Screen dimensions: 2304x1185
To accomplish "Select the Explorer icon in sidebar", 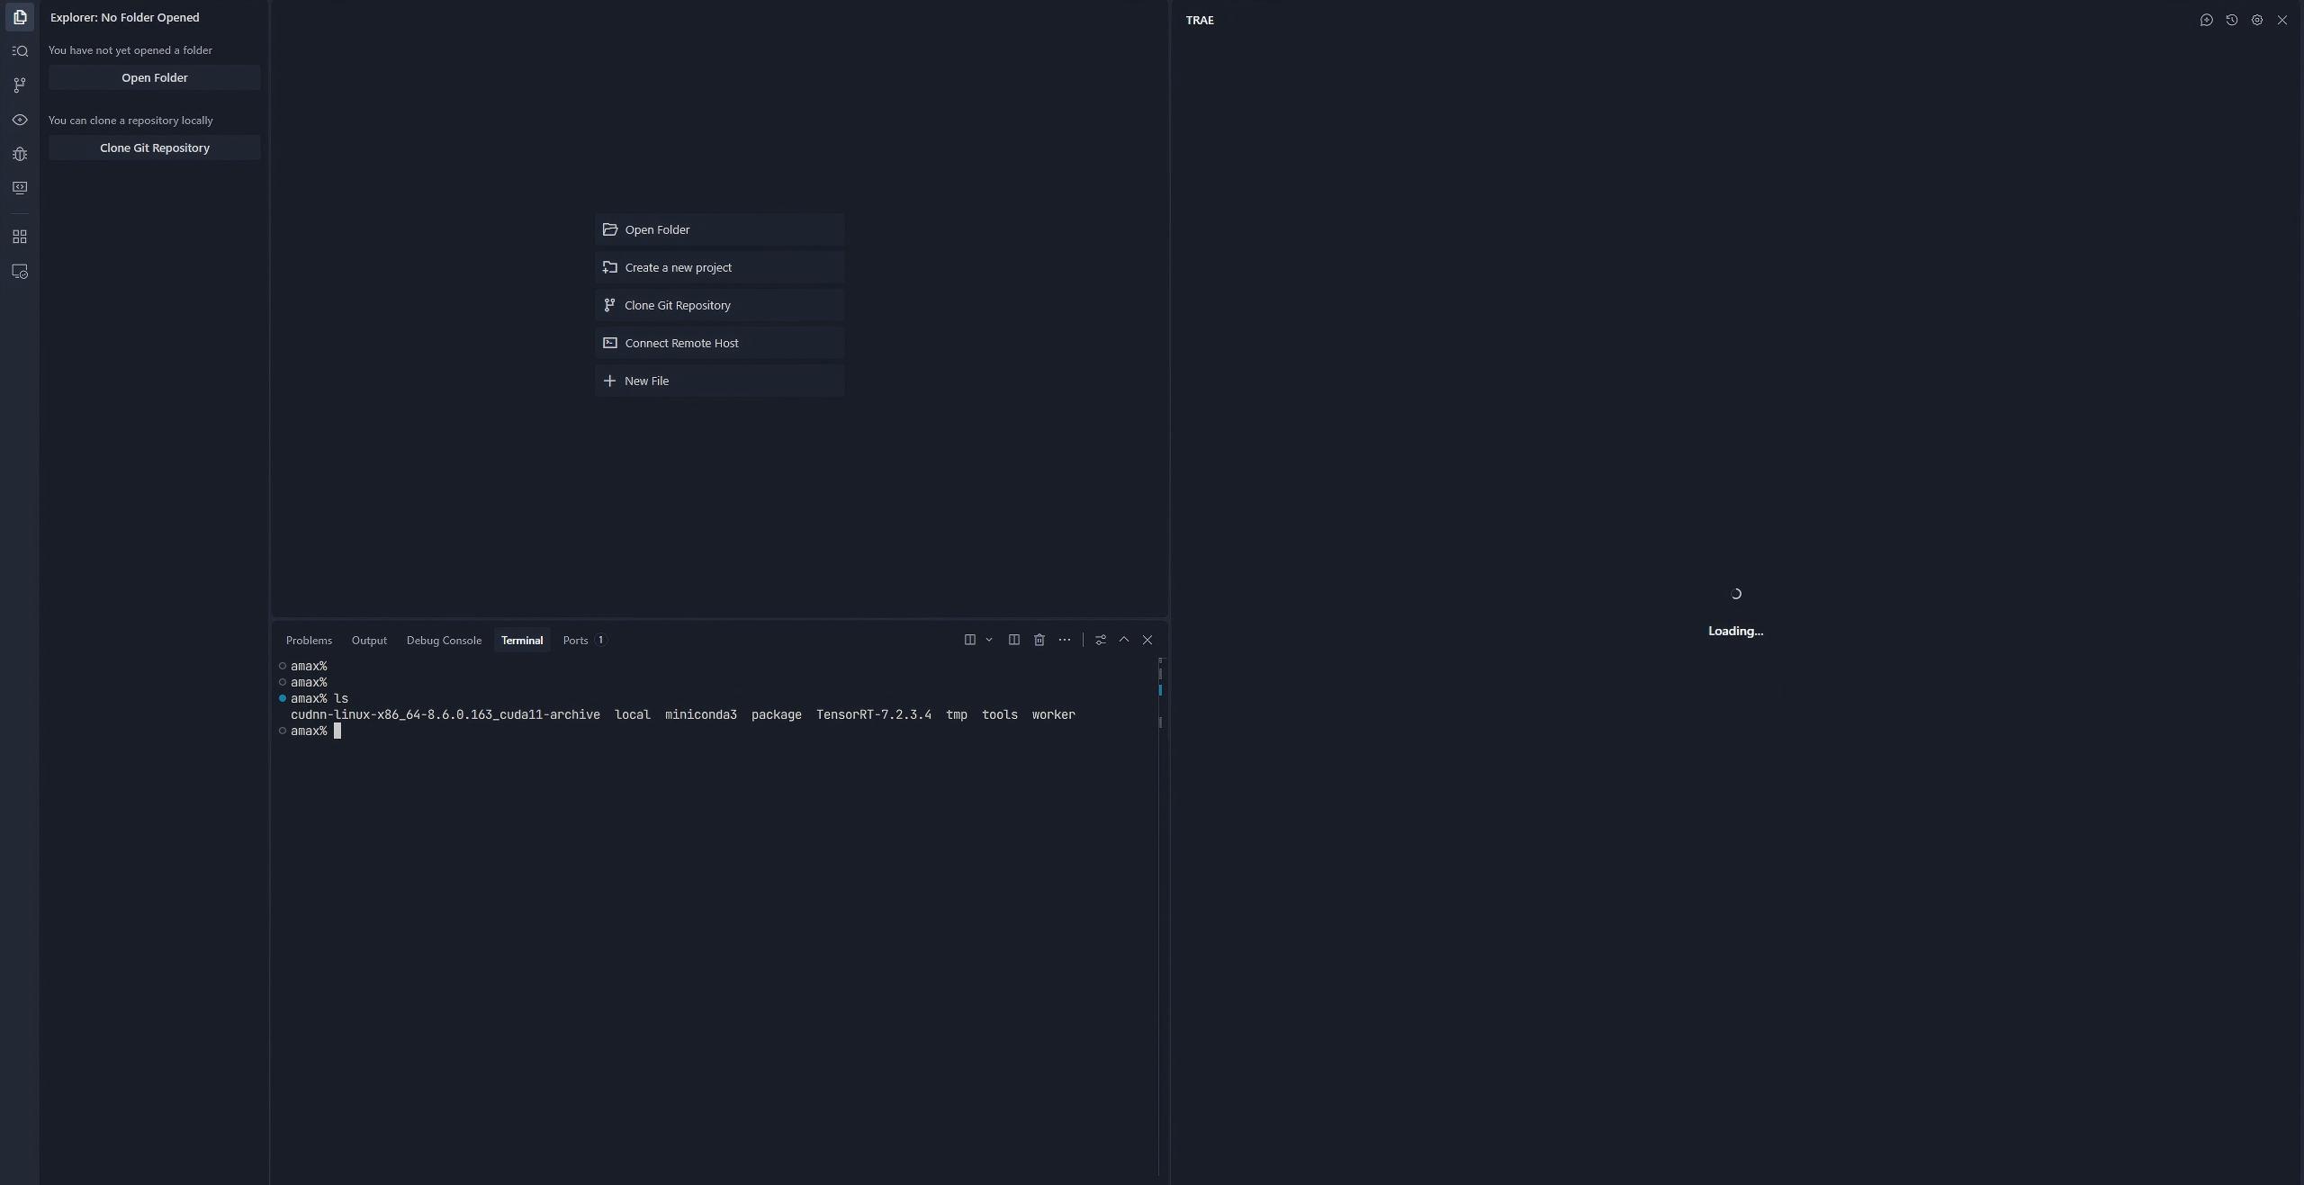I will (x=20, y=17).
